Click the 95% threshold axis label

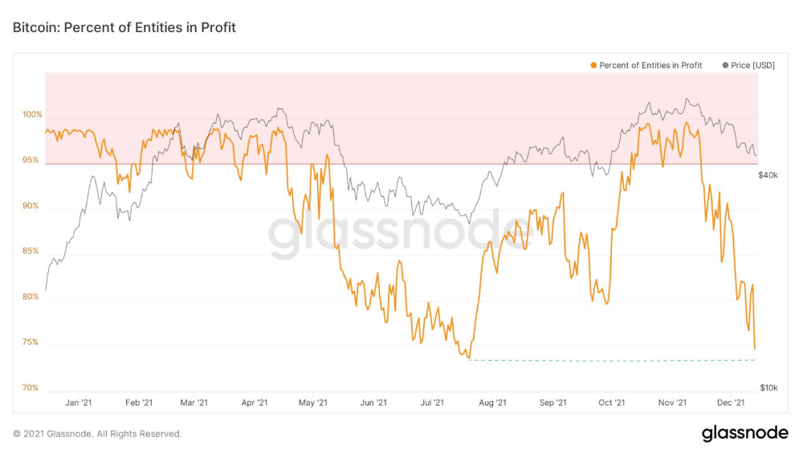point(31,161)
